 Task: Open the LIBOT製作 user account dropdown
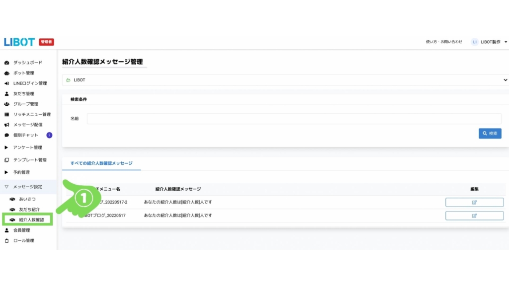[489, 42]
